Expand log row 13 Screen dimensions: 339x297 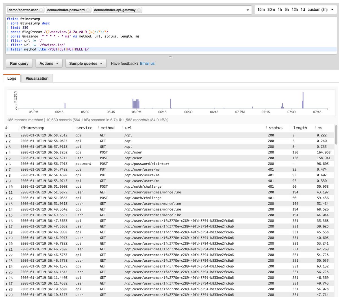6,204
